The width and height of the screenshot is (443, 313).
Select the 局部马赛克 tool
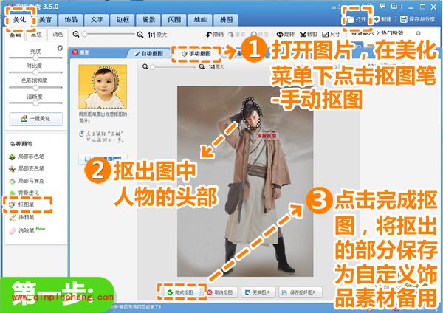click(27, 181)
